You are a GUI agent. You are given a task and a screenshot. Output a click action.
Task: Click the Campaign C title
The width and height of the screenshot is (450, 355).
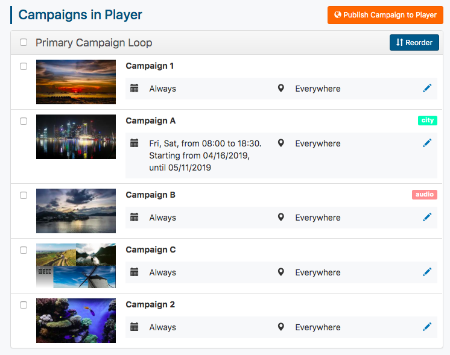151,250
